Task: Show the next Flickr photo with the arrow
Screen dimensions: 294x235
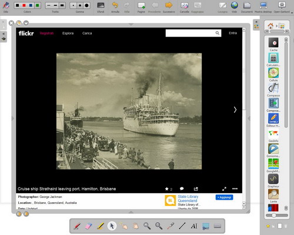Action: [235, 110]
